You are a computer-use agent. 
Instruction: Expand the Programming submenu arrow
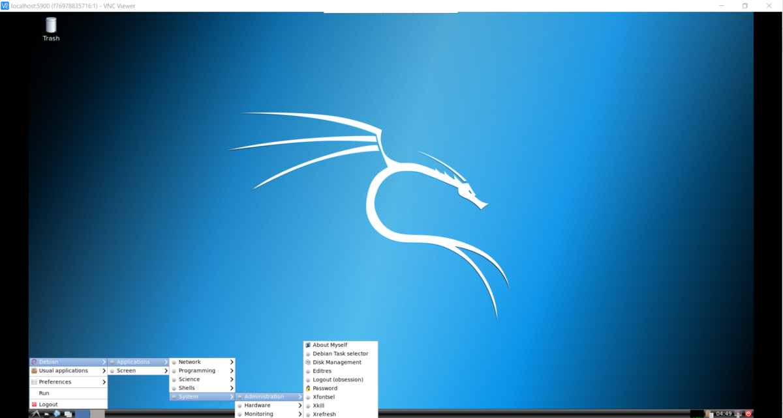[232, 371]
